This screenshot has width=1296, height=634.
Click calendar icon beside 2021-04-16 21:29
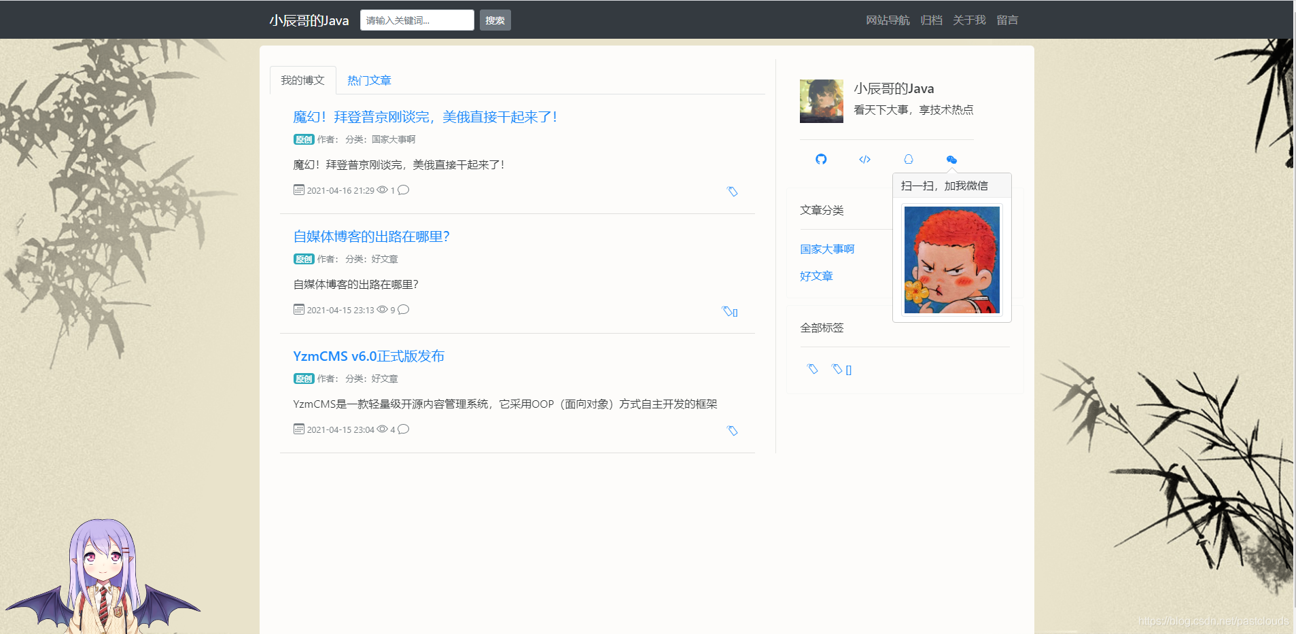point(299,190)
